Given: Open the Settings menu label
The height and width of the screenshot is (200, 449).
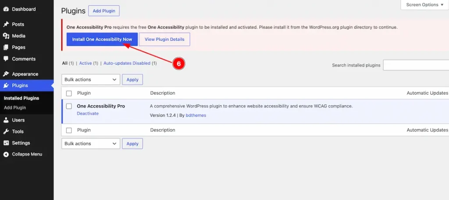Looking at the screenshot, I should pyautogui.click(x=21, y=143).
